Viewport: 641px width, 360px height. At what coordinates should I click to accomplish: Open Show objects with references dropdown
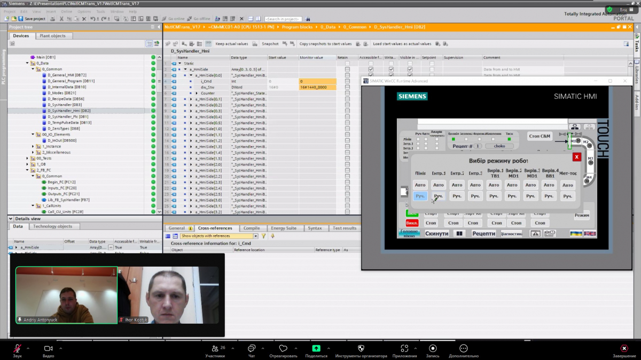pos(255,236)
